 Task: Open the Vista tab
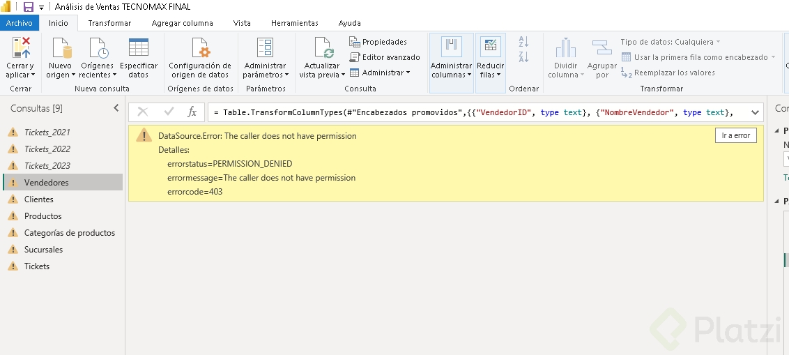[x=242, y=23]
